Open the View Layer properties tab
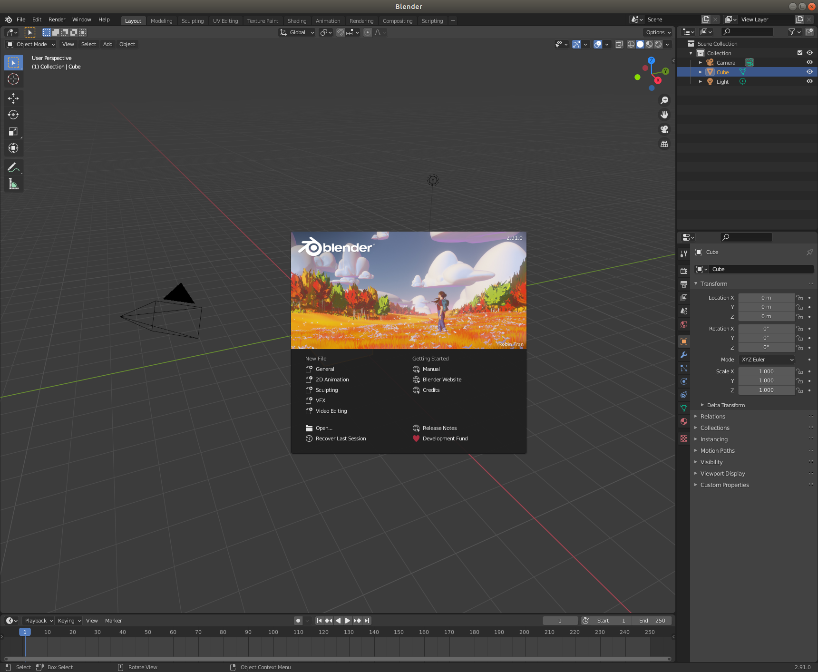 tap(684, 297)
